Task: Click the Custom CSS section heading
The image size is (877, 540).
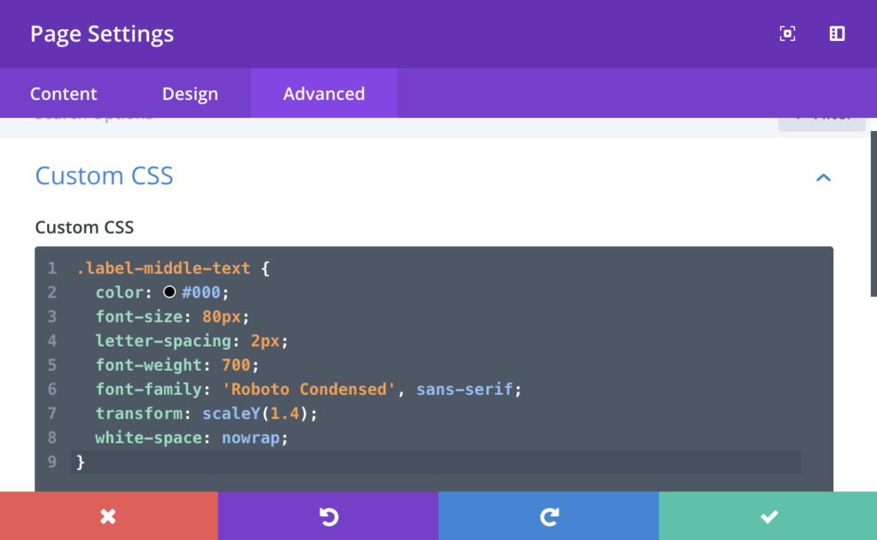Action: [x=104, y=175]
